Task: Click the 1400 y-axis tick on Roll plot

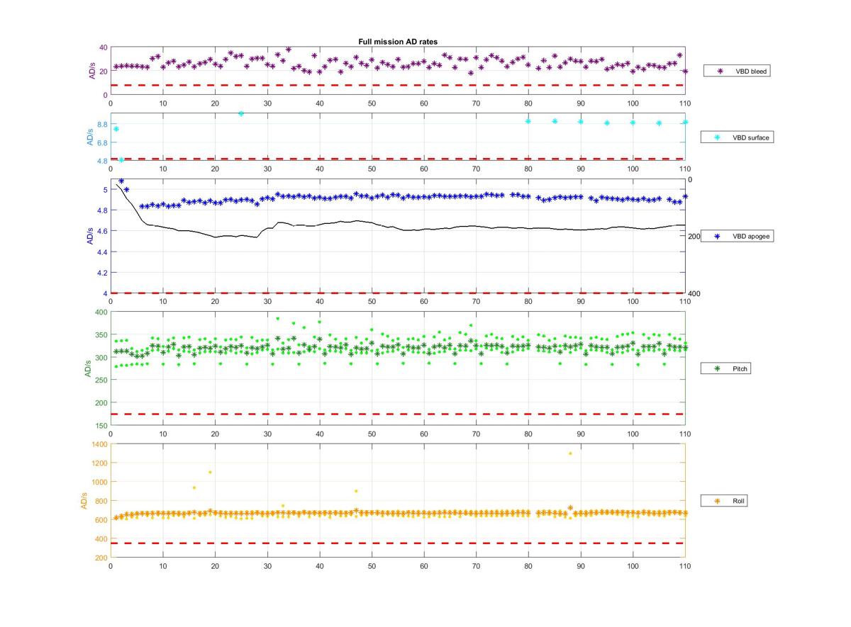Action: 99,444
